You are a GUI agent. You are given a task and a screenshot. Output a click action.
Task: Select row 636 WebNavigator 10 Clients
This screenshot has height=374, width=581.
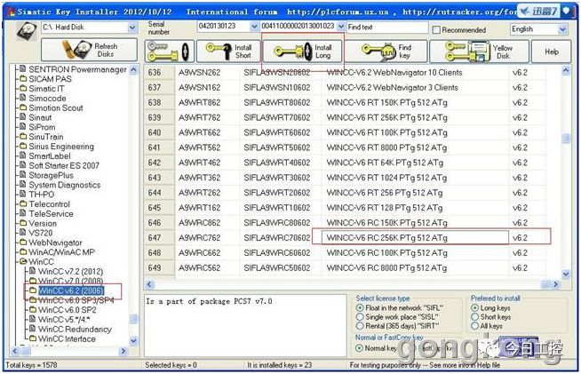345,72
